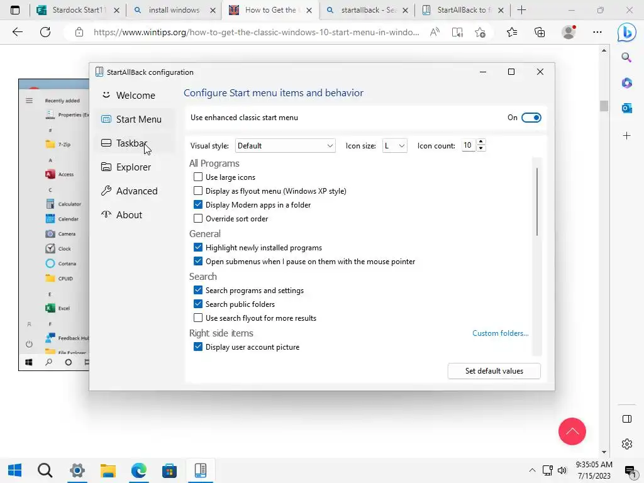Decrease the Icon count value
Viewport: 644px width, 483px height.
click(x=481, y=148)
